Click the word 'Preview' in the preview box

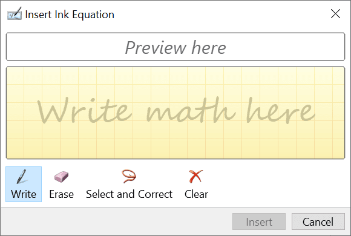(156, 47)
